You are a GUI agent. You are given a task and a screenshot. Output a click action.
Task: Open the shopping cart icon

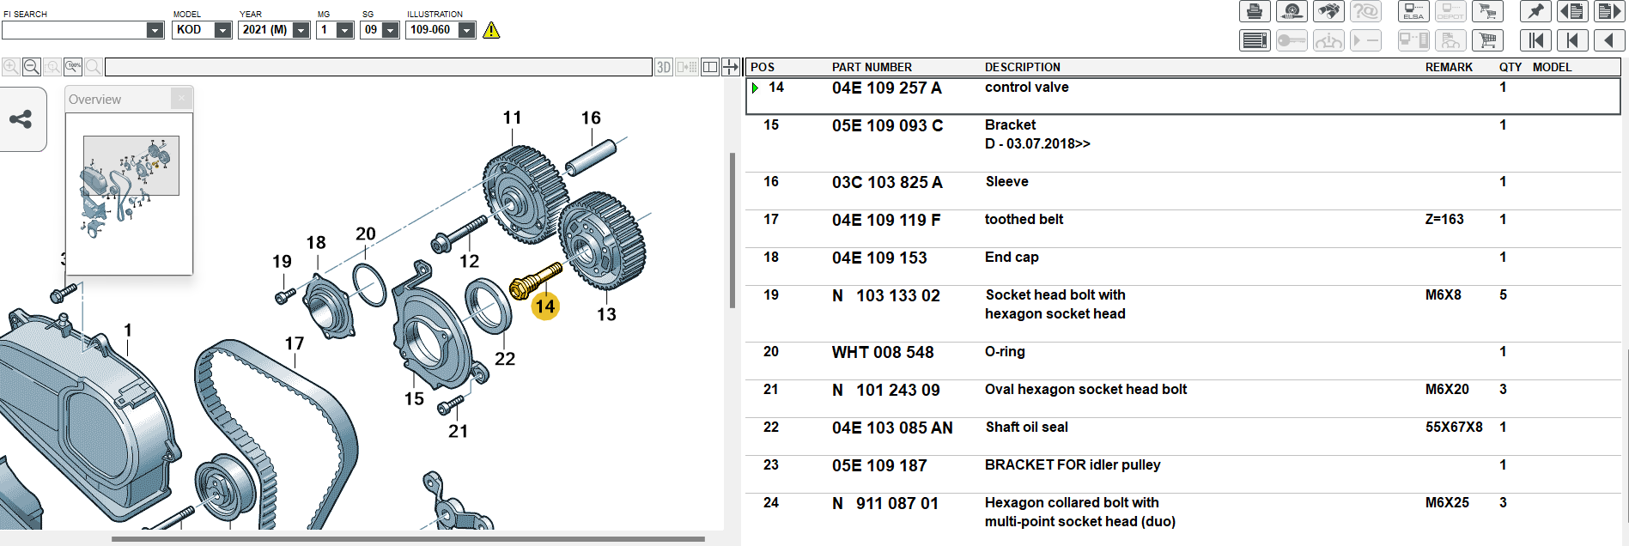tap(1487, 40)
